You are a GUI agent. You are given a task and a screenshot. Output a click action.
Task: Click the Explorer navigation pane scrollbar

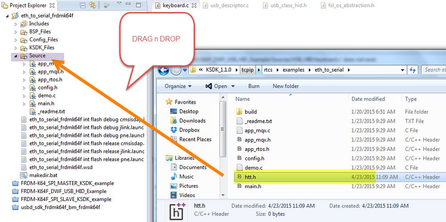223,129
